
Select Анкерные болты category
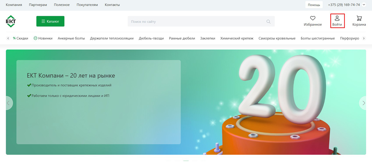click(71, 38)
